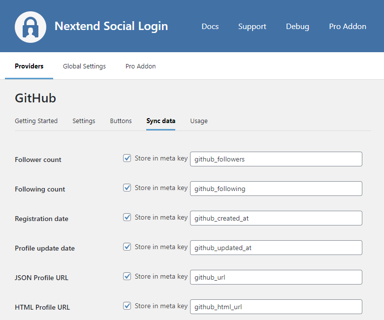This screenshot has width=384, height=320.
Task: Open the Usage subtab
Action: [x=199, y=121]
